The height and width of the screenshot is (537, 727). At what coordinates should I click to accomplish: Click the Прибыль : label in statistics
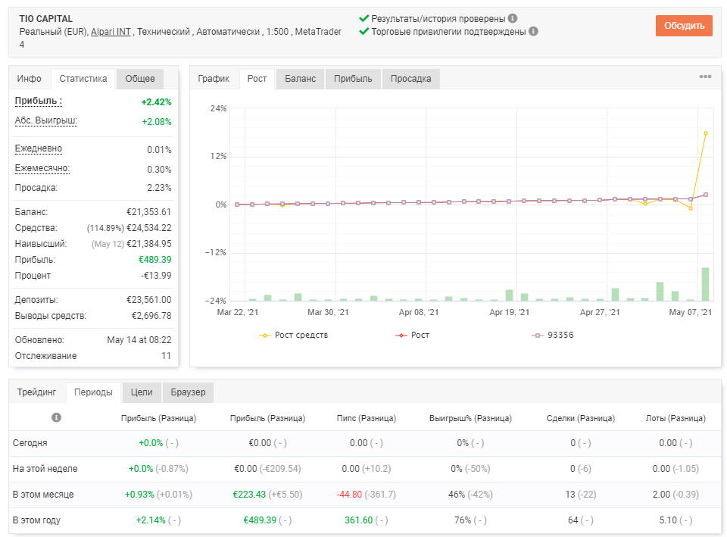[x=38, y=101]
